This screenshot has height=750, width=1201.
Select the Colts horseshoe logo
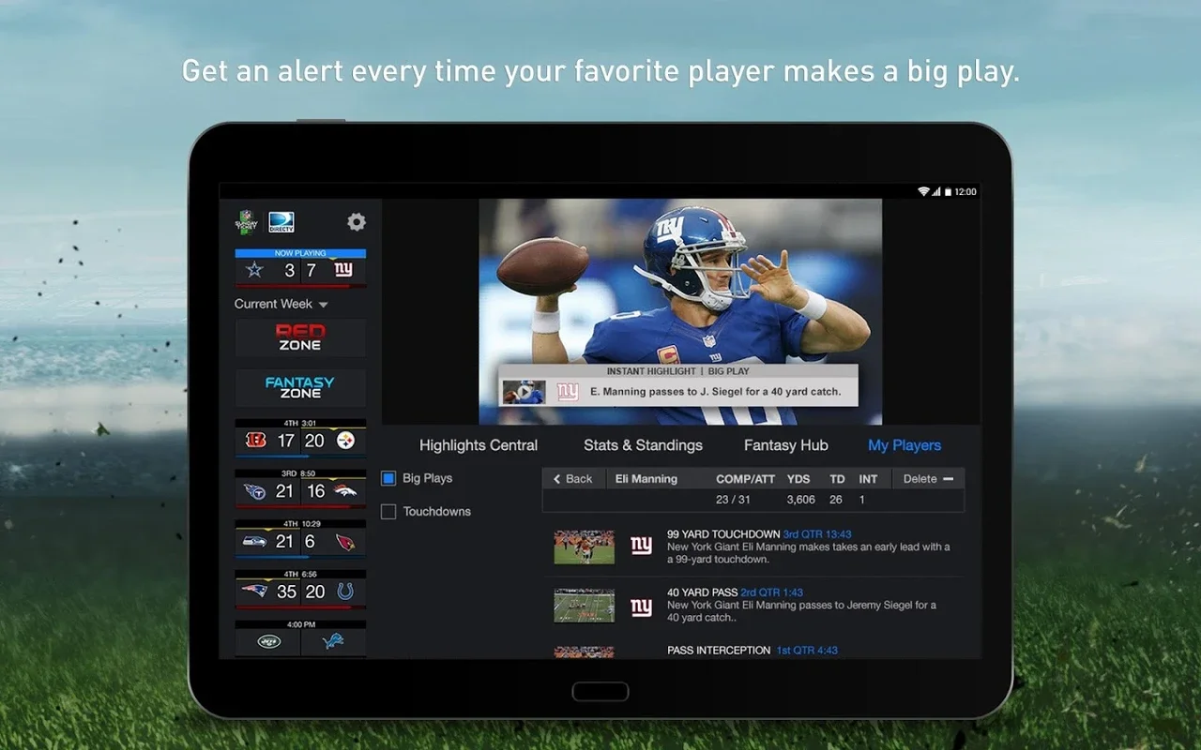click(344, 592)
